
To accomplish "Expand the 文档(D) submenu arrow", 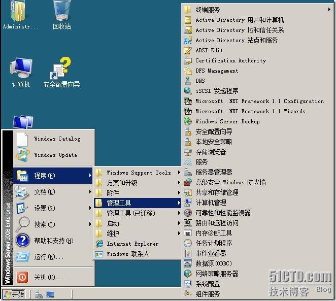I will pos(90,192).
